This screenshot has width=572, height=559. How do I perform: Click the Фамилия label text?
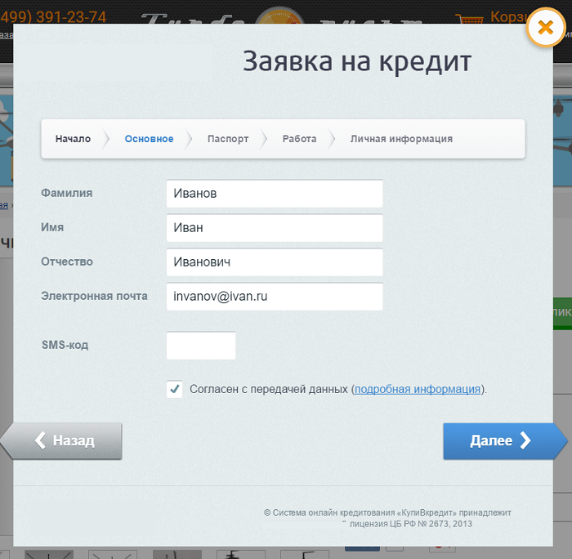coord(67,193)
